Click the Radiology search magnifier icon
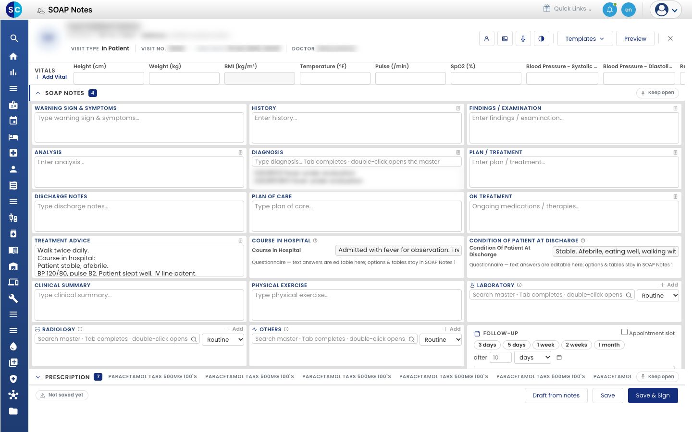 click(x=194, y=339)
